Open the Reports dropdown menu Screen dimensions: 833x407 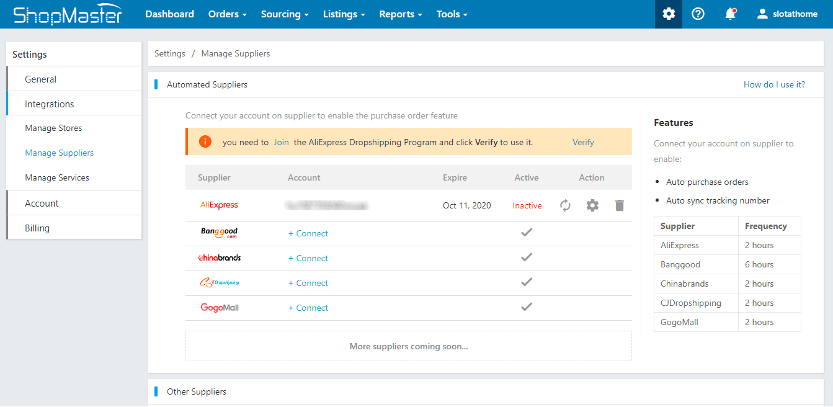[x=401, y=14]
